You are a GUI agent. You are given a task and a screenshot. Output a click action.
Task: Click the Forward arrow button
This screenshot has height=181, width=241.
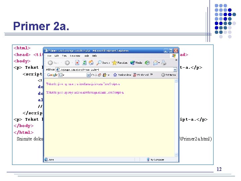pos(67,63)
